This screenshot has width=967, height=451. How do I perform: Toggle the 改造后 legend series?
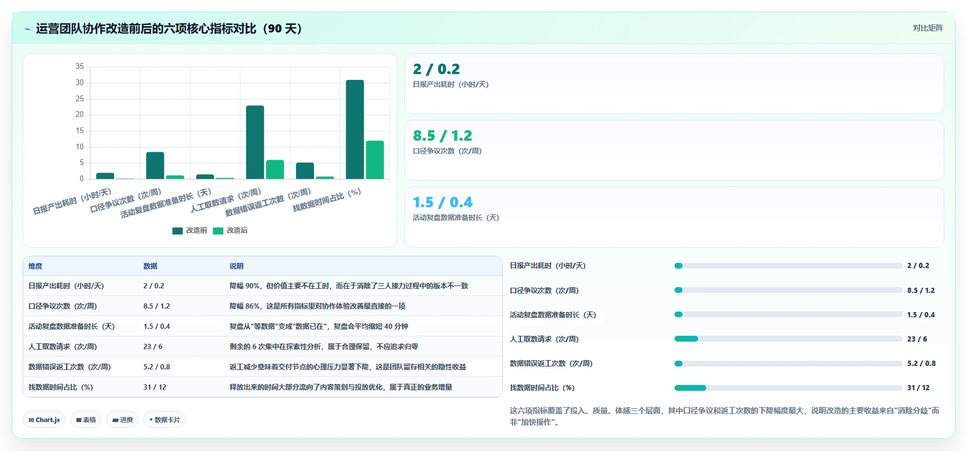pos(230,230)
